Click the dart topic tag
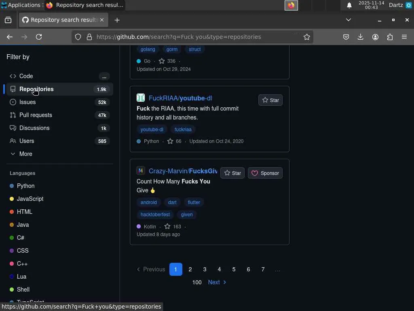Viewport: 414px width, 311px height. click(172, 202)
